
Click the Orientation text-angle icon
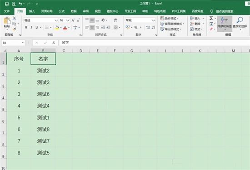[103, 20]
